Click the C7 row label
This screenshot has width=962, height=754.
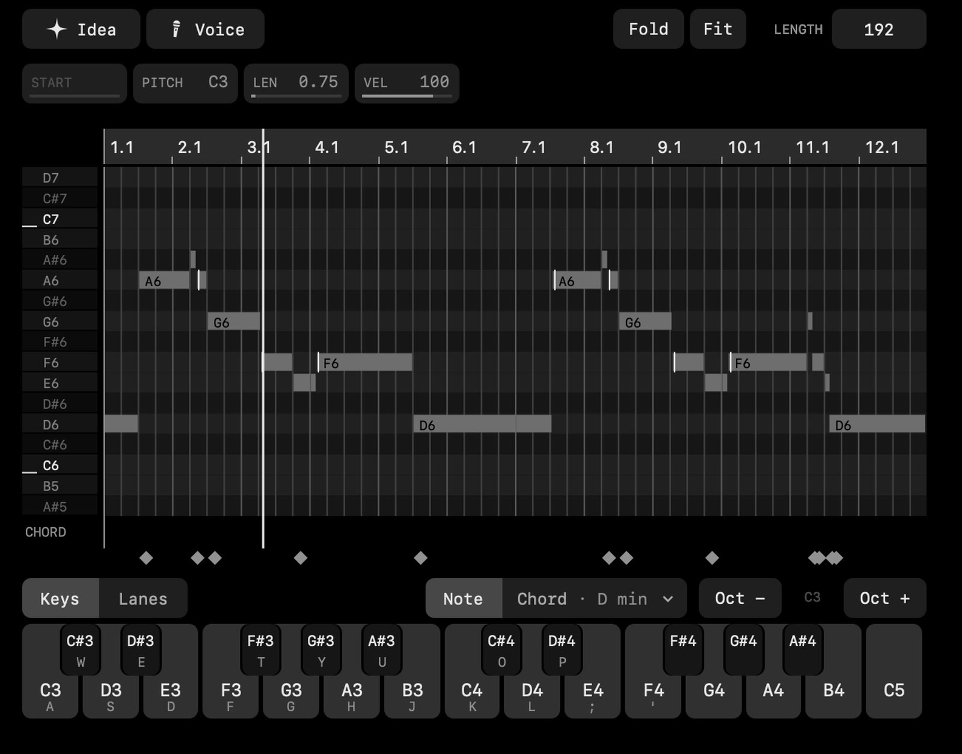tap(60, 219)
